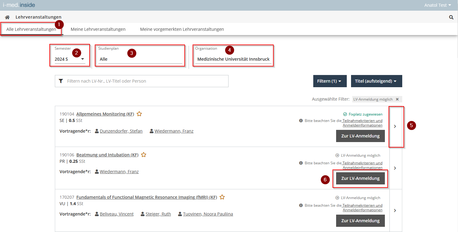This screenshot has height=232, width=458.
Task: Click Zur LV-Anmeldung for Fundamentals of fMRI
Action: tap(360, 221)
